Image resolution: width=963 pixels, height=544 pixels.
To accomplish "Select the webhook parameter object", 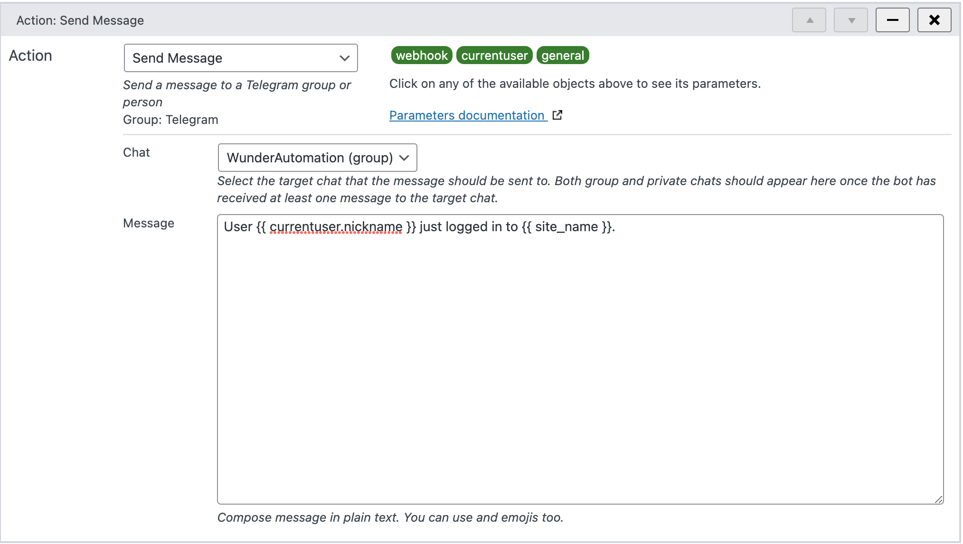I will tap(421, 55).
